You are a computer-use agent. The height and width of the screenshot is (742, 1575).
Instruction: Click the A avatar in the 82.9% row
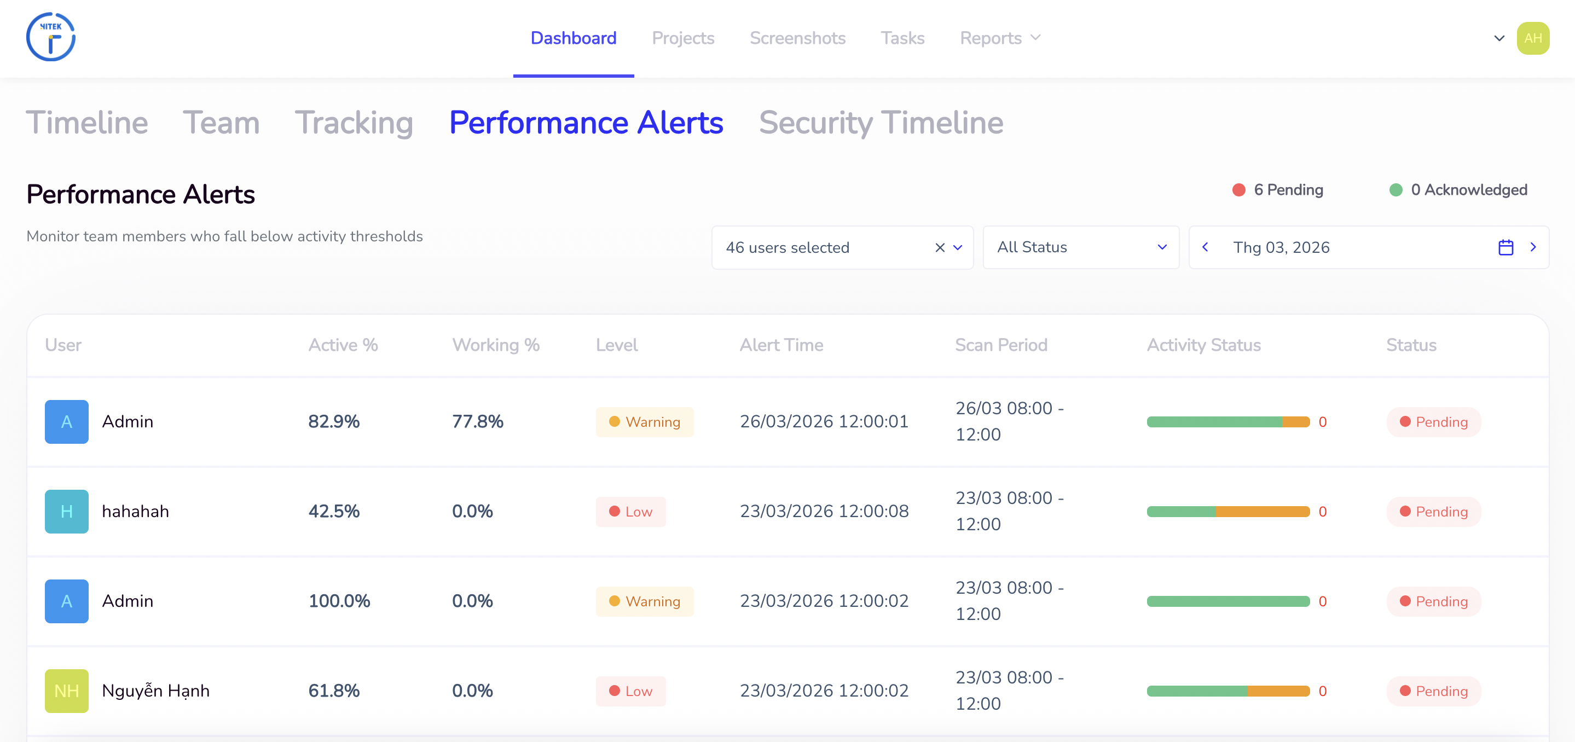67,422
